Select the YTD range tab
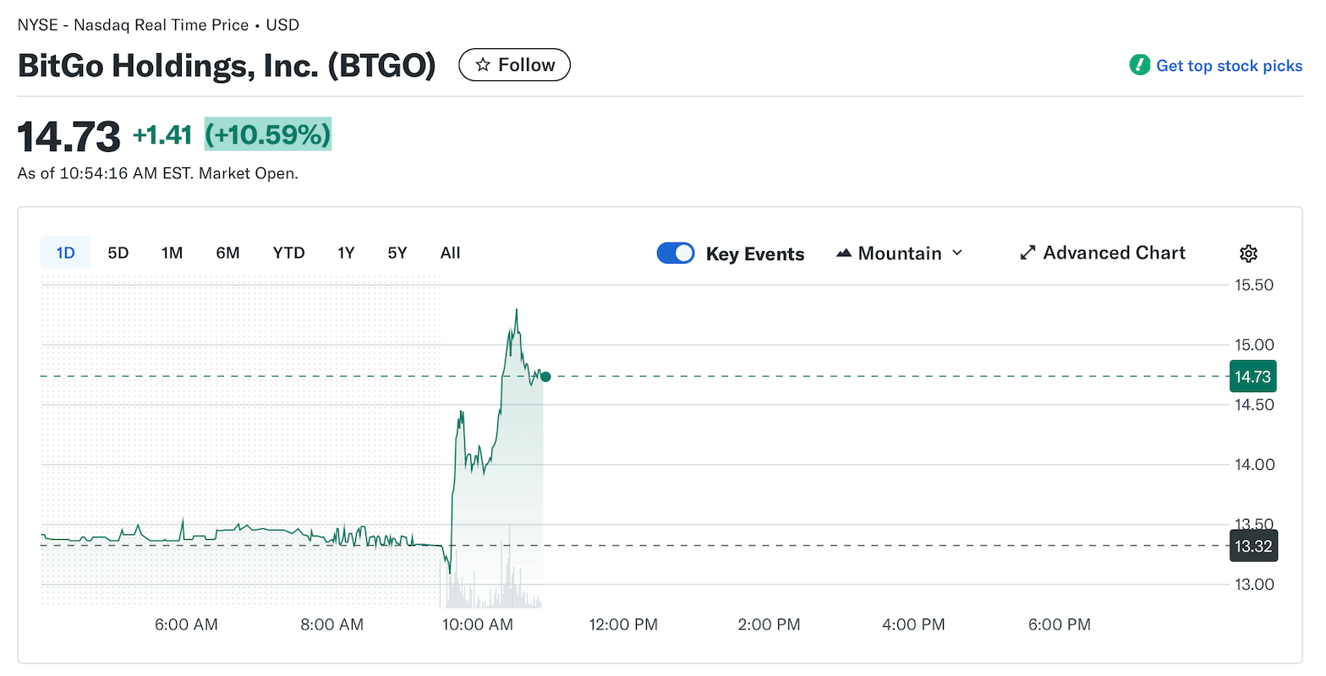The height and width of the screenshot is (676, 1326). [288, 253]
